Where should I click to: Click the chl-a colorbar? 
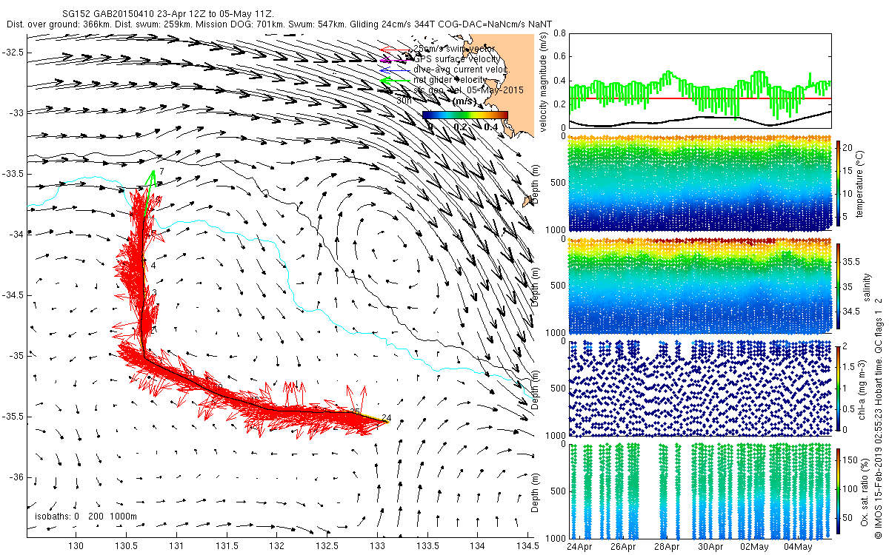(x=839, y=388)
